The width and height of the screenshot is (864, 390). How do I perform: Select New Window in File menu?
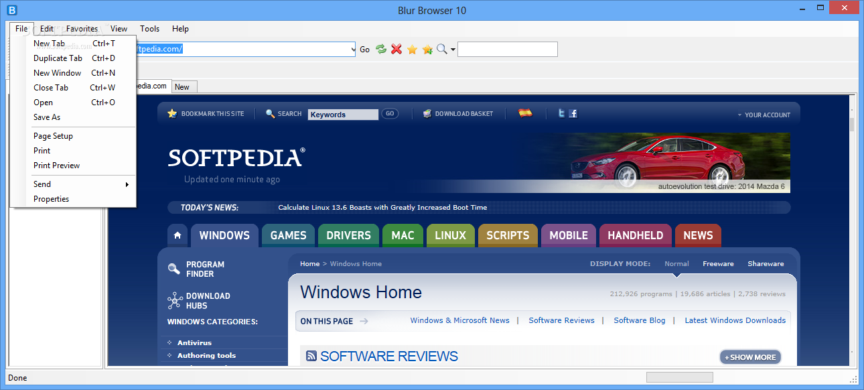(x=74, y=73)
